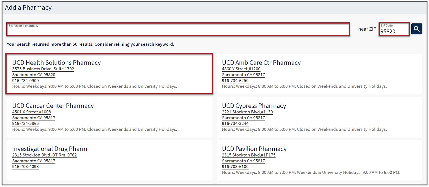429x187 pixels.
Task: Open the 2221 Stockton Blvd,#1130 address link
Action: click(247, 112)
